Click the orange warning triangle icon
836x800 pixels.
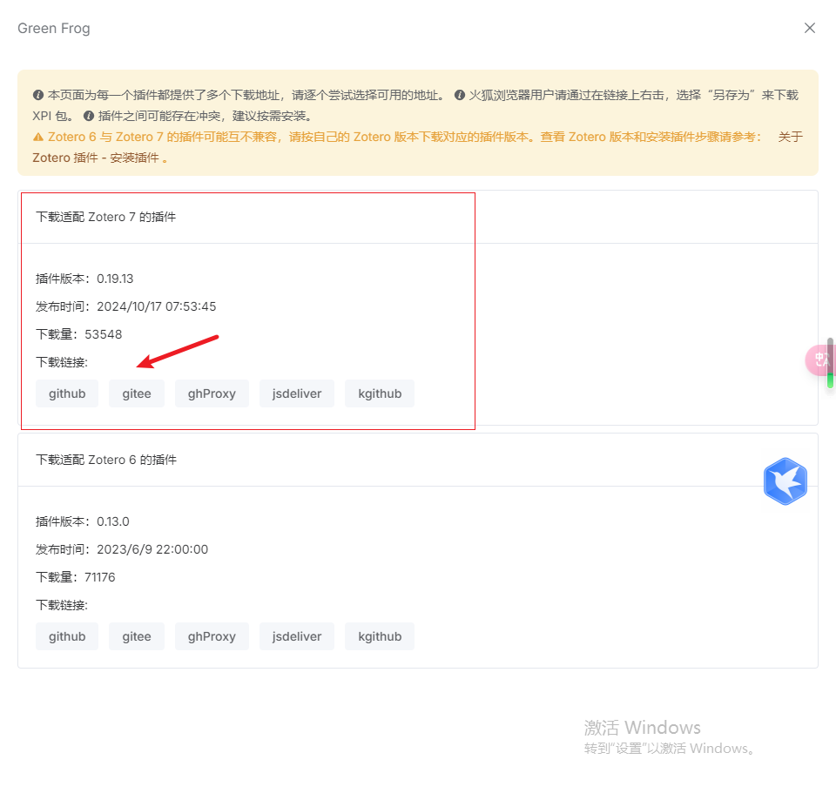[37, 137]
